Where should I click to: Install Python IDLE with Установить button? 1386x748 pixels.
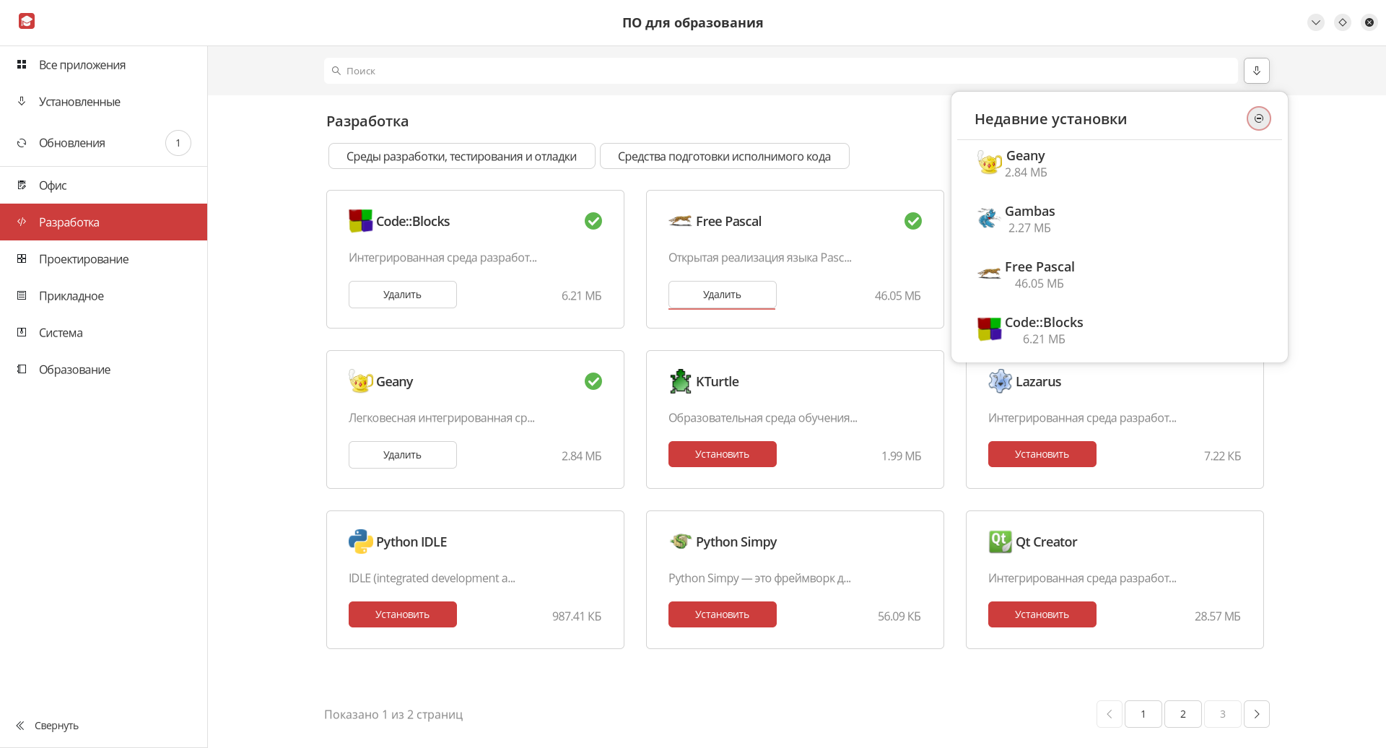click(402, 614)
